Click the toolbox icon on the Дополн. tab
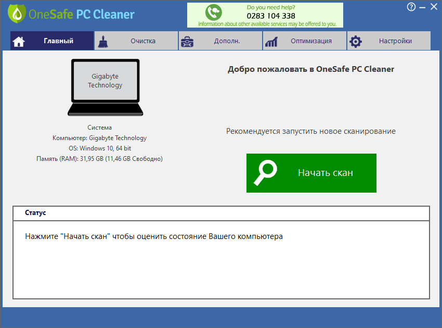 click(187, 41)
